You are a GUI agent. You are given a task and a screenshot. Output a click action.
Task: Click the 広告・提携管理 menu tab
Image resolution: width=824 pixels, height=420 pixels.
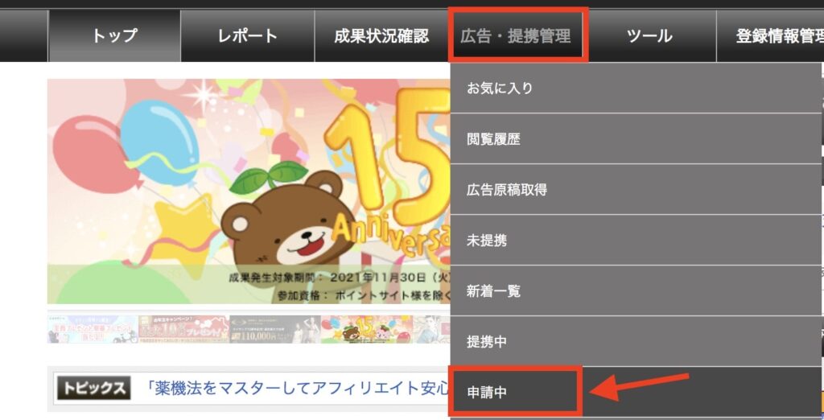[x=517, y=35]
